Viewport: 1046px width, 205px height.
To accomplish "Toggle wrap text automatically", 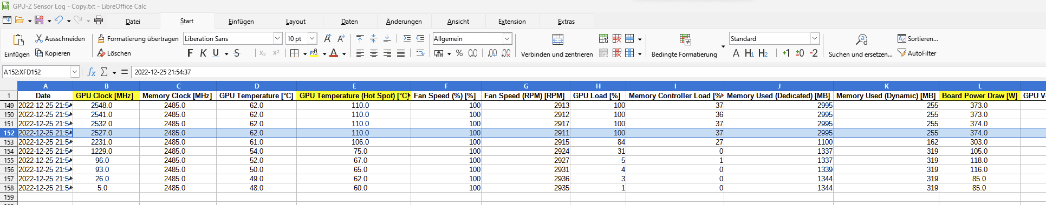I will coord(420,53).
